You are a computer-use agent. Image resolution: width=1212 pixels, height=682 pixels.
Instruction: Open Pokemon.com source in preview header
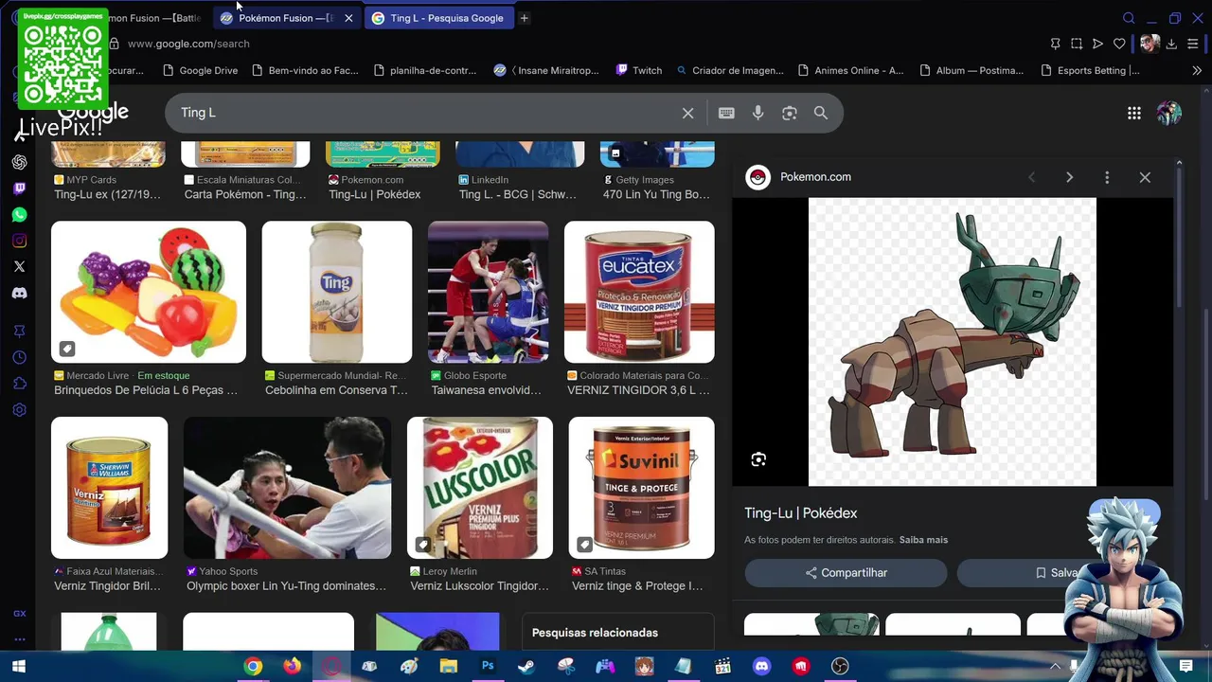click(x=815, y=177)
